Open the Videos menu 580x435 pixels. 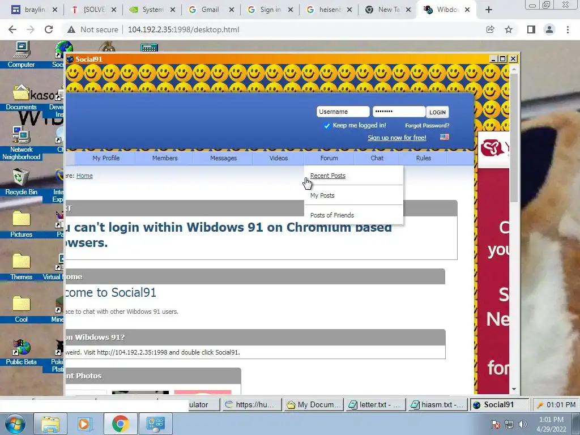[279, 158]
